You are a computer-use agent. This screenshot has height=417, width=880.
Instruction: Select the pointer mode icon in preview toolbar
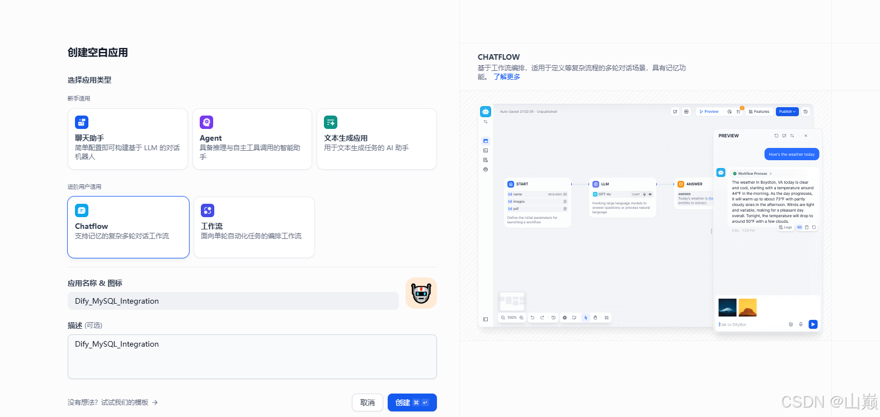(586, 318)
